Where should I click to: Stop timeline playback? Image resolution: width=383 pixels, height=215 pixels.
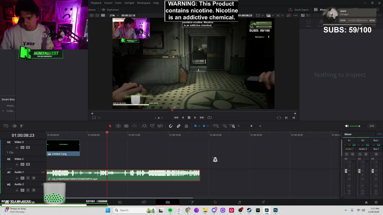(x=189, y=118)
